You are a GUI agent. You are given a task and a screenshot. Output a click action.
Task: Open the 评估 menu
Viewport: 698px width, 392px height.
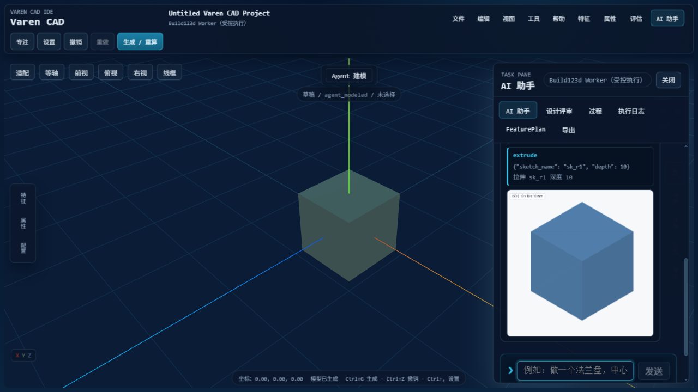click(636, 19)
